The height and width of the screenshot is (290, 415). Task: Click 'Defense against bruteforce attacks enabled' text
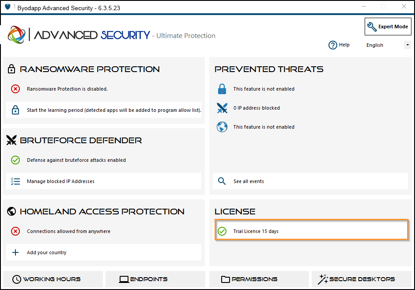76,160
